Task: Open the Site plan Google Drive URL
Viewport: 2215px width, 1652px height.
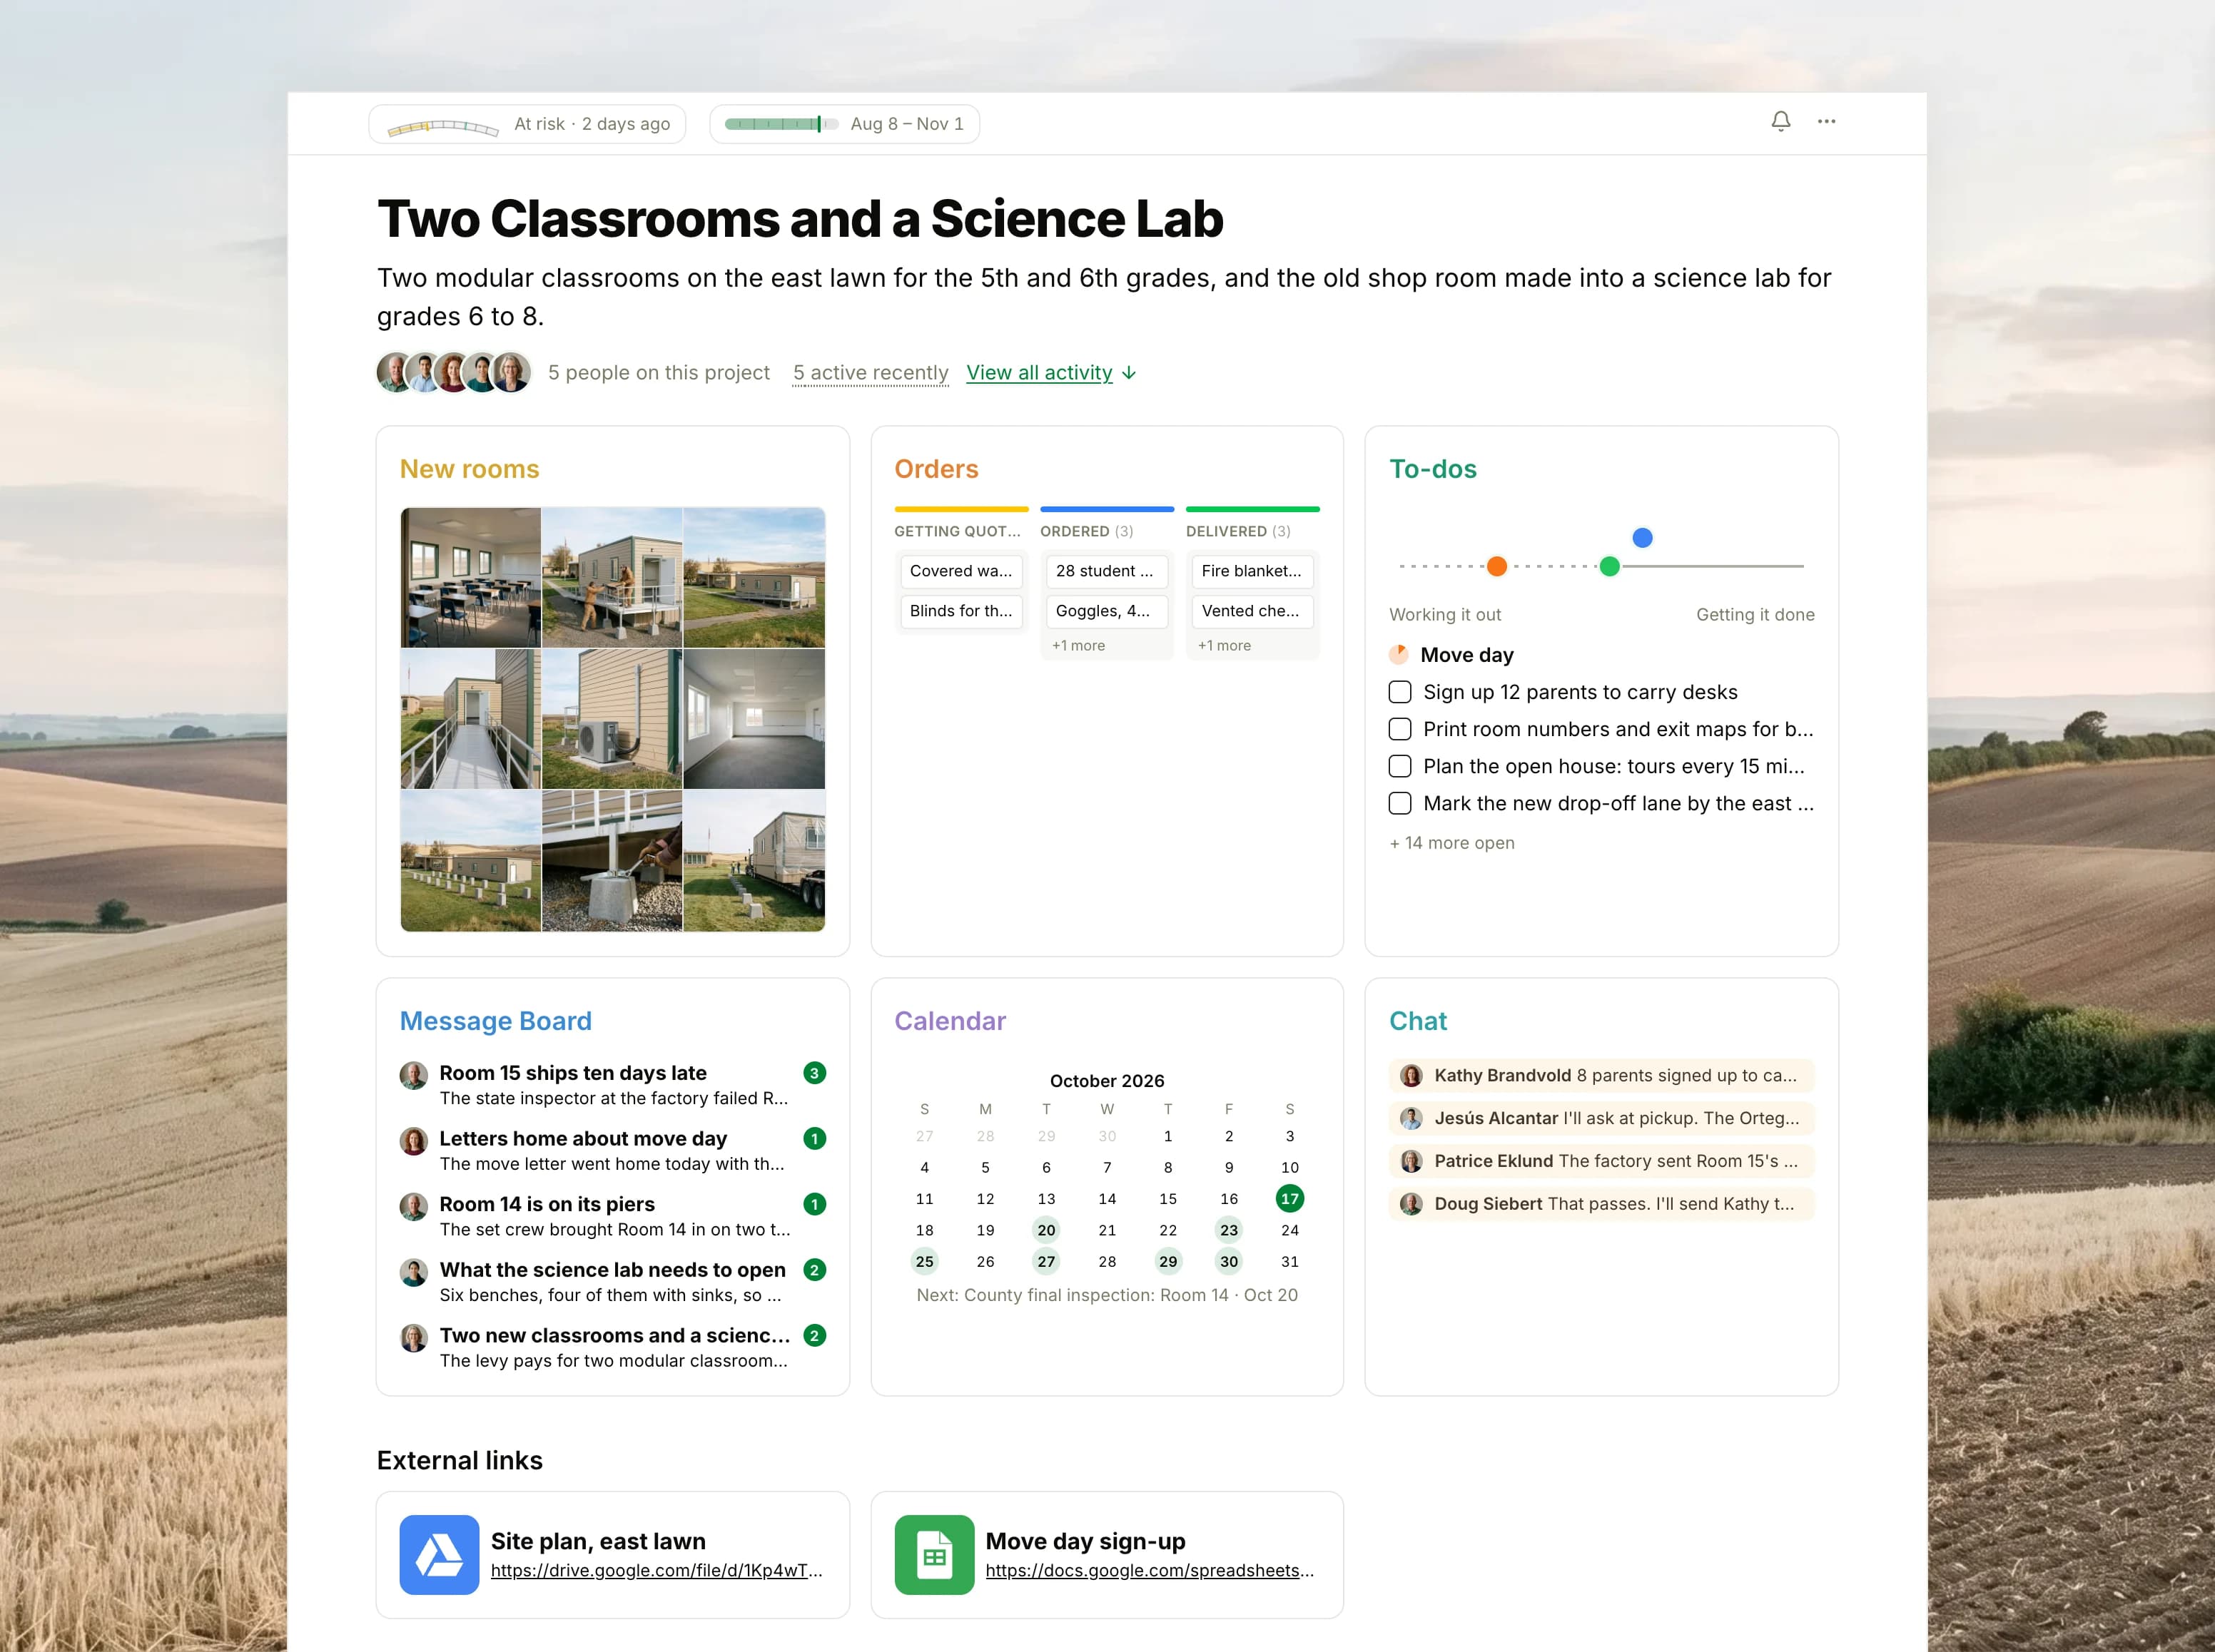Action: tap(657, 1571)
